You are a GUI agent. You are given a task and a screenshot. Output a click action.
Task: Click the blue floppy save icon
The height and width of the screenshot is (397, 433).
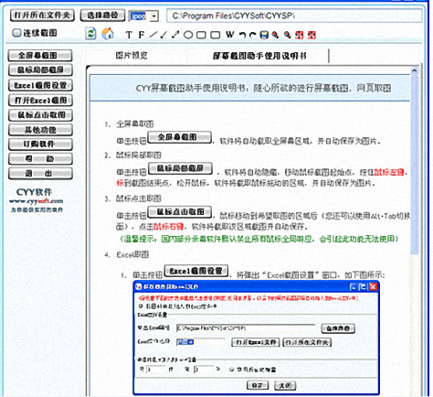[264, 35]
